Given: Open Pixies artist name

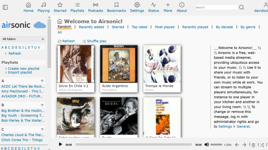Looking at the screenshot, I should coord(149,90).
